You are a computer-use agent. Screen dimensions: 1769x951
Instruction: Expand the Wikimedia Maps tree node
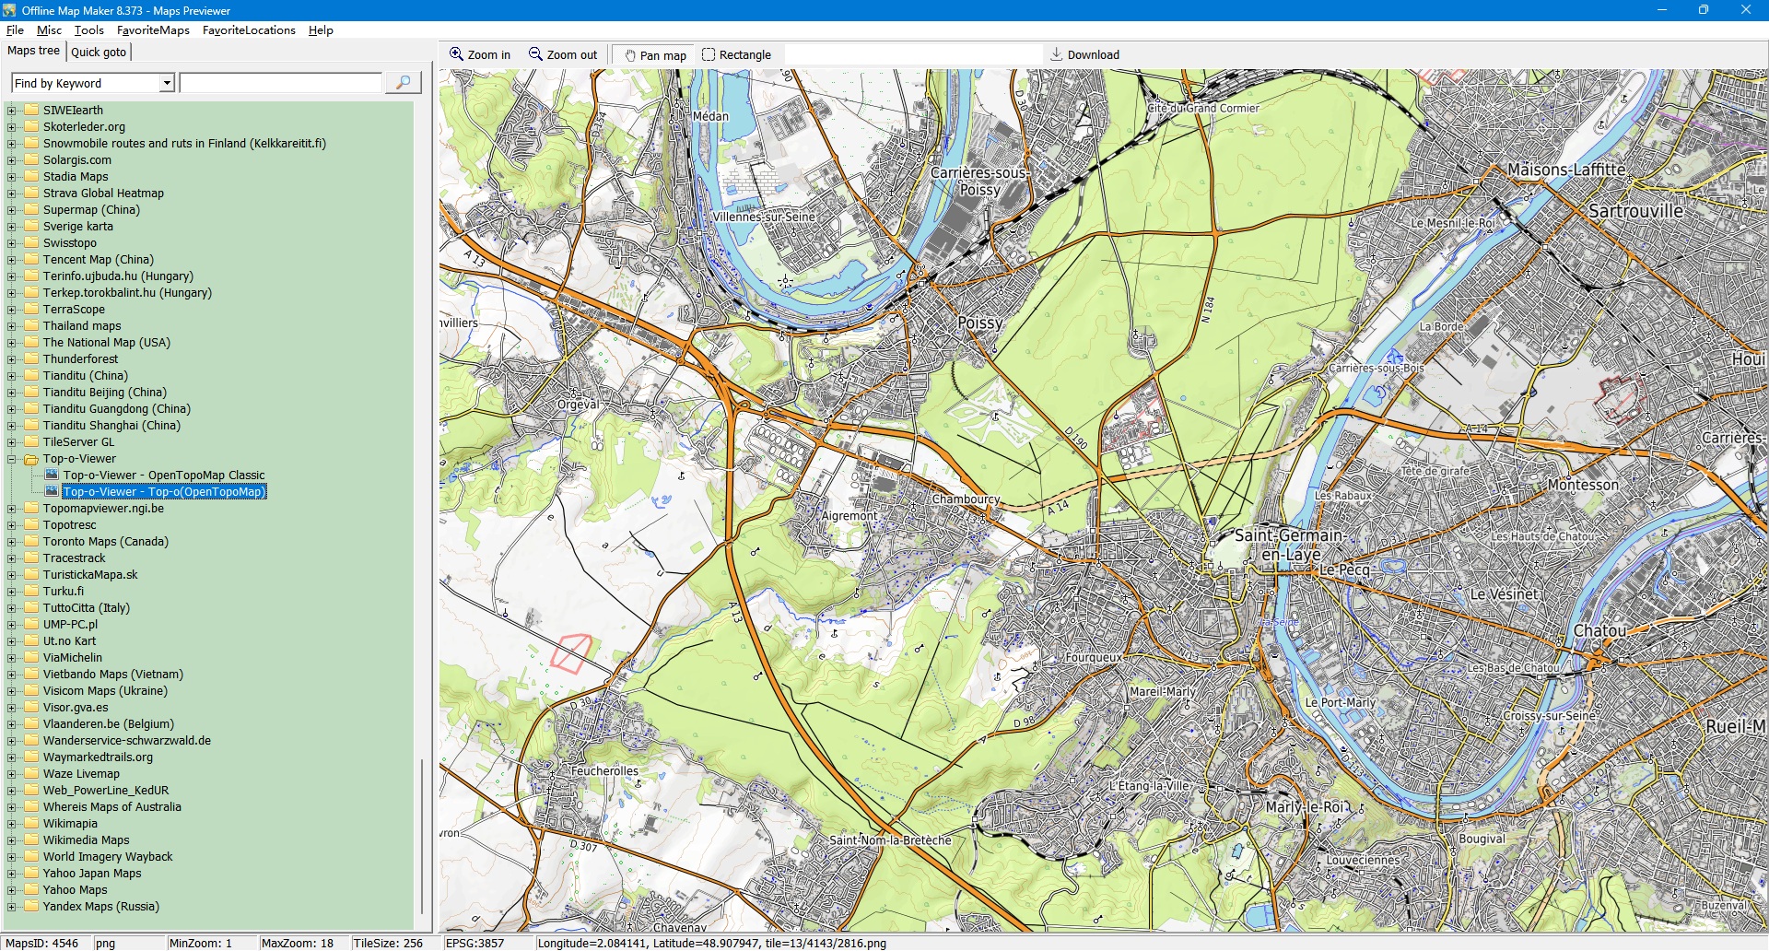click(x=12, y=840)
